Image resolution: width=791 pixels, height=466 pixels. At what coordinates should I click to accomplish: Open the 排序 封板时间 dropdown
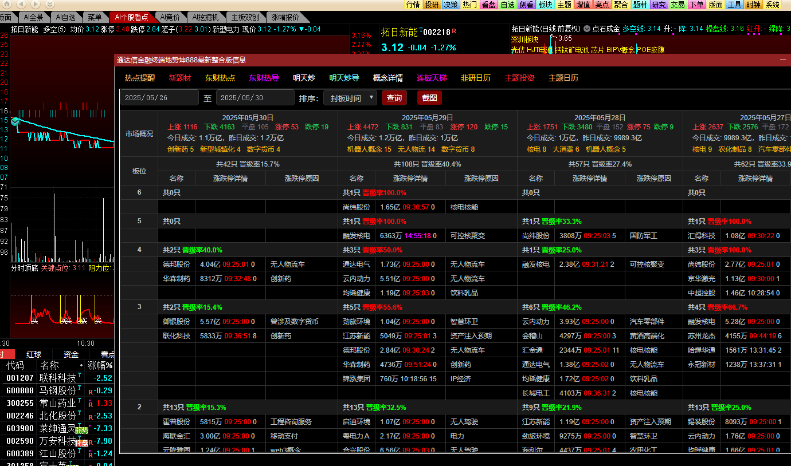350,98
